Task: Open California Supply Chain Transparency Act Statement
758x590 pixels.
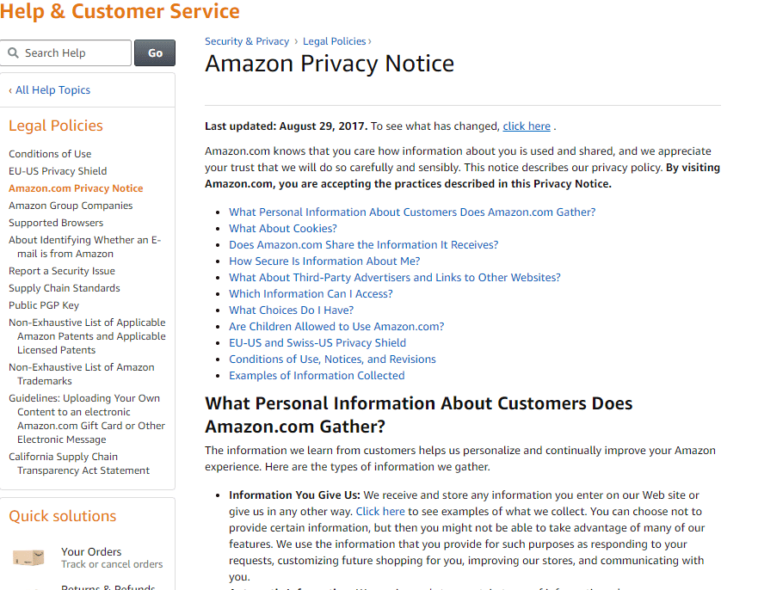Action: pyautogui.click(x=79, y=464)
